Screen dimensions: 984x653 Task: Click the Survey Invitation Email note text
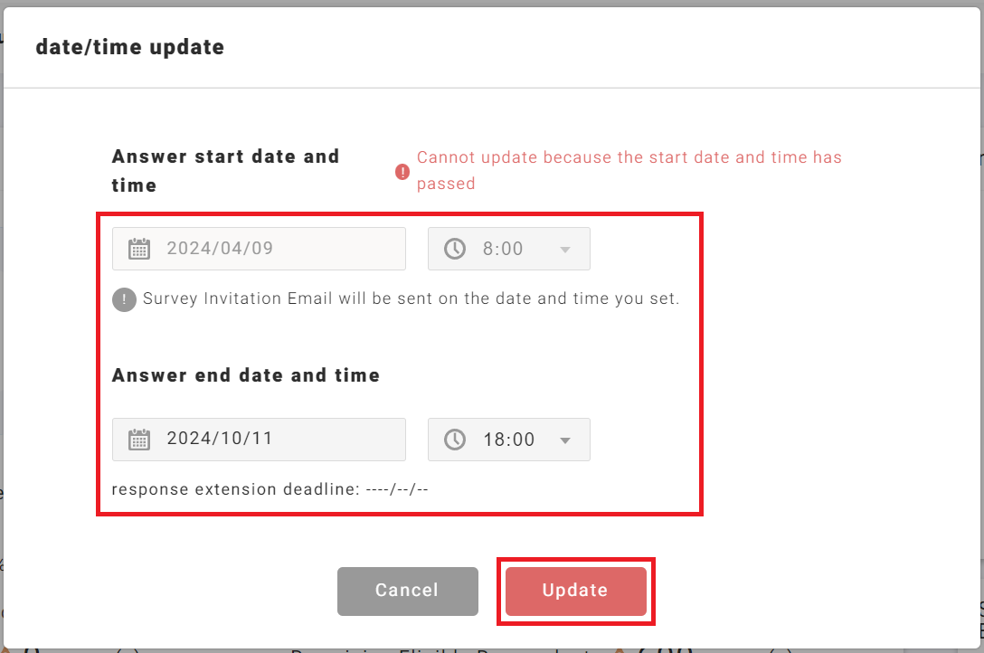[411, 298]
